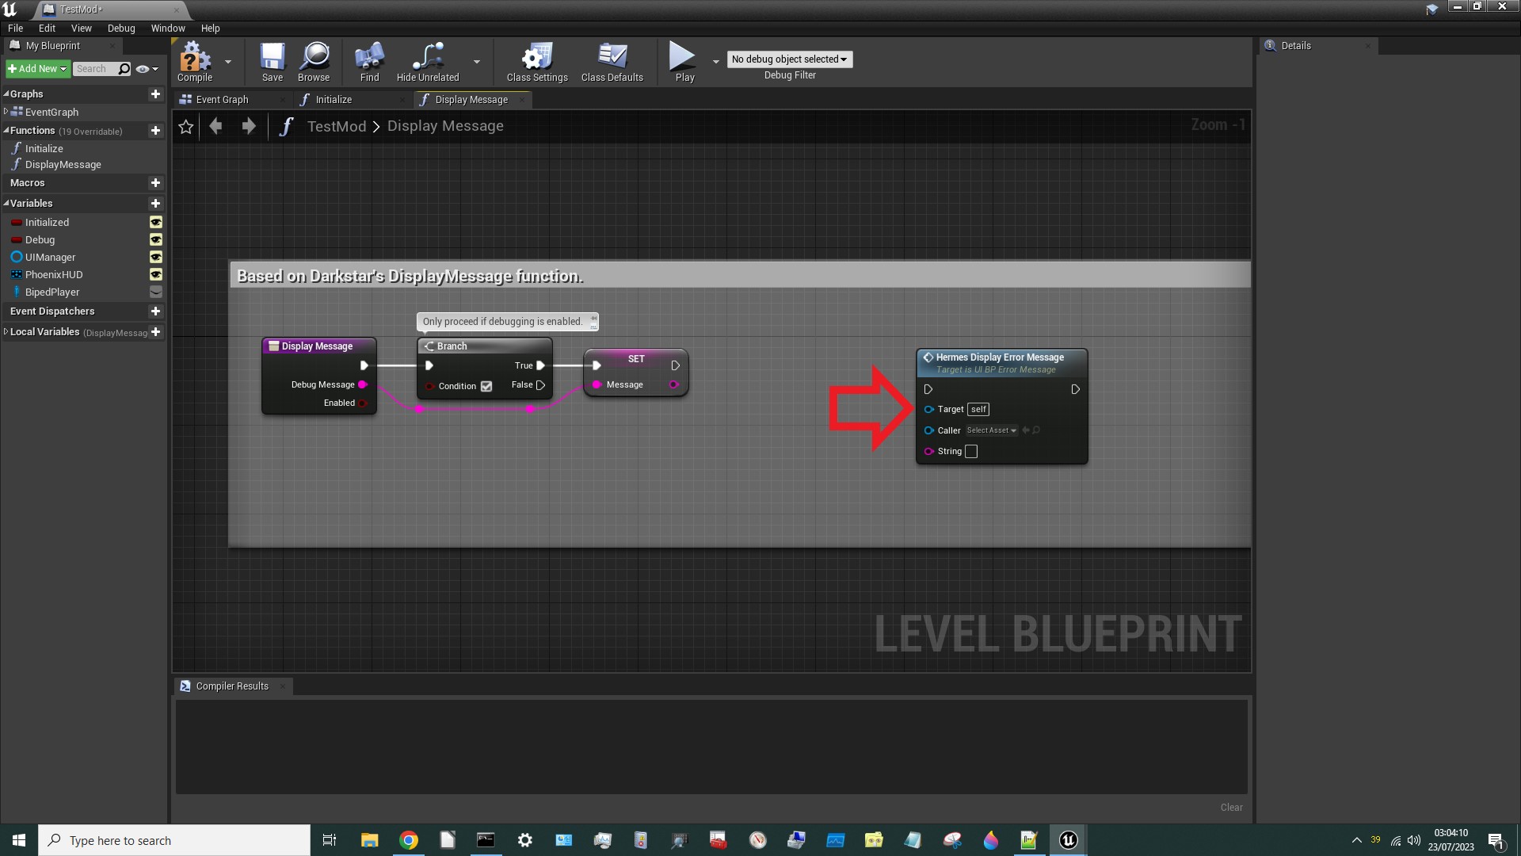Image resolution: width=1521 pixels, height=856 pixels.
Task: Clear the compiler results
Action: (x=1231, y=808)
